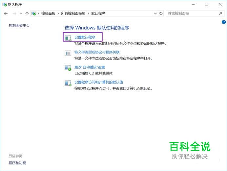This screenshot has width=227, height=171.
Task: Click the 设置默认程序 icon
Action: [x=68, y=38]
